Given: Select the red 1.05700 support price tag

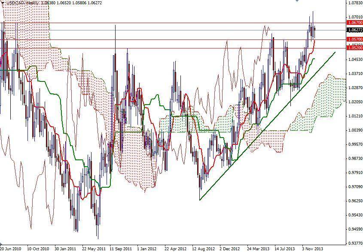Looking at the screenshot, I should 354,39.
